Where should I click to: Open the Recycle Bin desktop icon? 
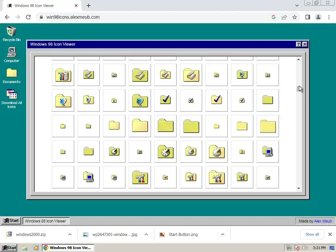pos(11,34)
